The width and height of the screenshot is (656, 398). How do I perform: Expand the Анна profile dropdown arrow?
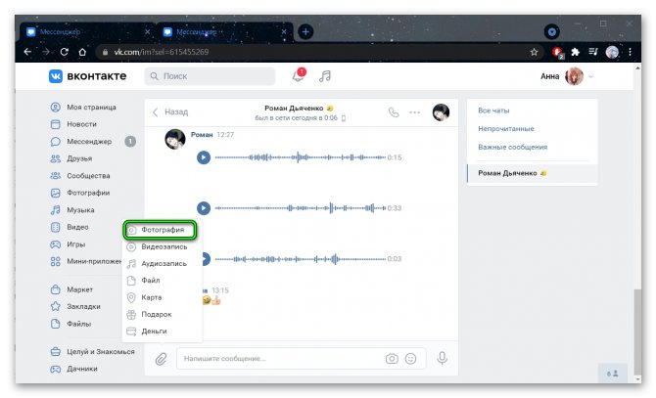pyautogui.click(x=591, y=76)
